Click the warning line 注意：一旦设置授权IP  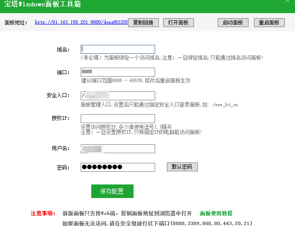coord(141,132)
